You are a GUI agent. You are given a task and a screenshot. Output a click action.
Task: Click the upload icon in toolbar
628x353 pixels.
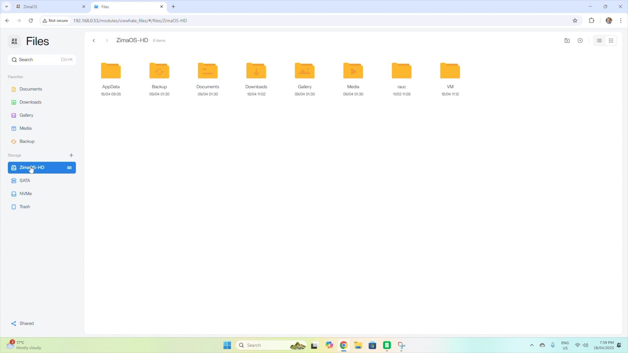pos(580,41)
